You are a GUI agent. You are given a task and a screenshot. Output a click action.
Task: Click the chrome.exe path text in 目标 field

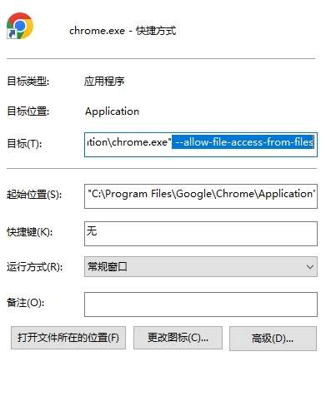pyautogui.click(x=128, y=142)
